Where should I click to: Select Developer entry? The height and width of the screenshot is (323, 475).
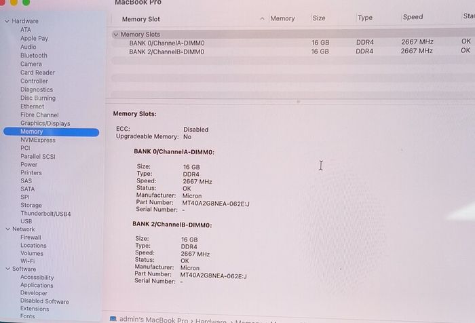point(34,293)
